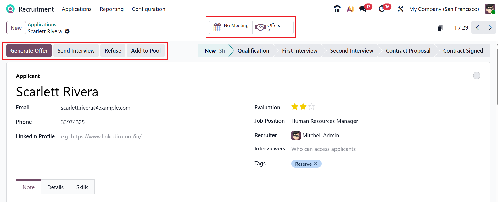Open the VoIP phone icon
The image size is (498, 202).
coord(337,9)
